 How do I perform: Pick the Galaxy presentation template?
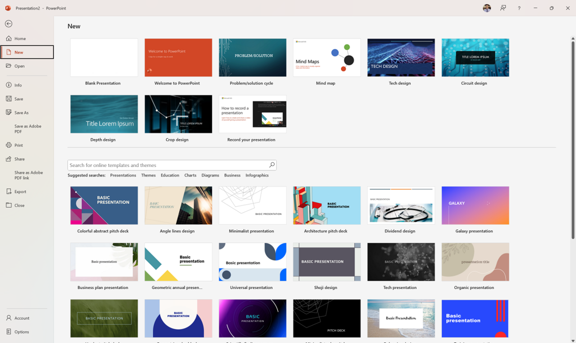(475, 205)
